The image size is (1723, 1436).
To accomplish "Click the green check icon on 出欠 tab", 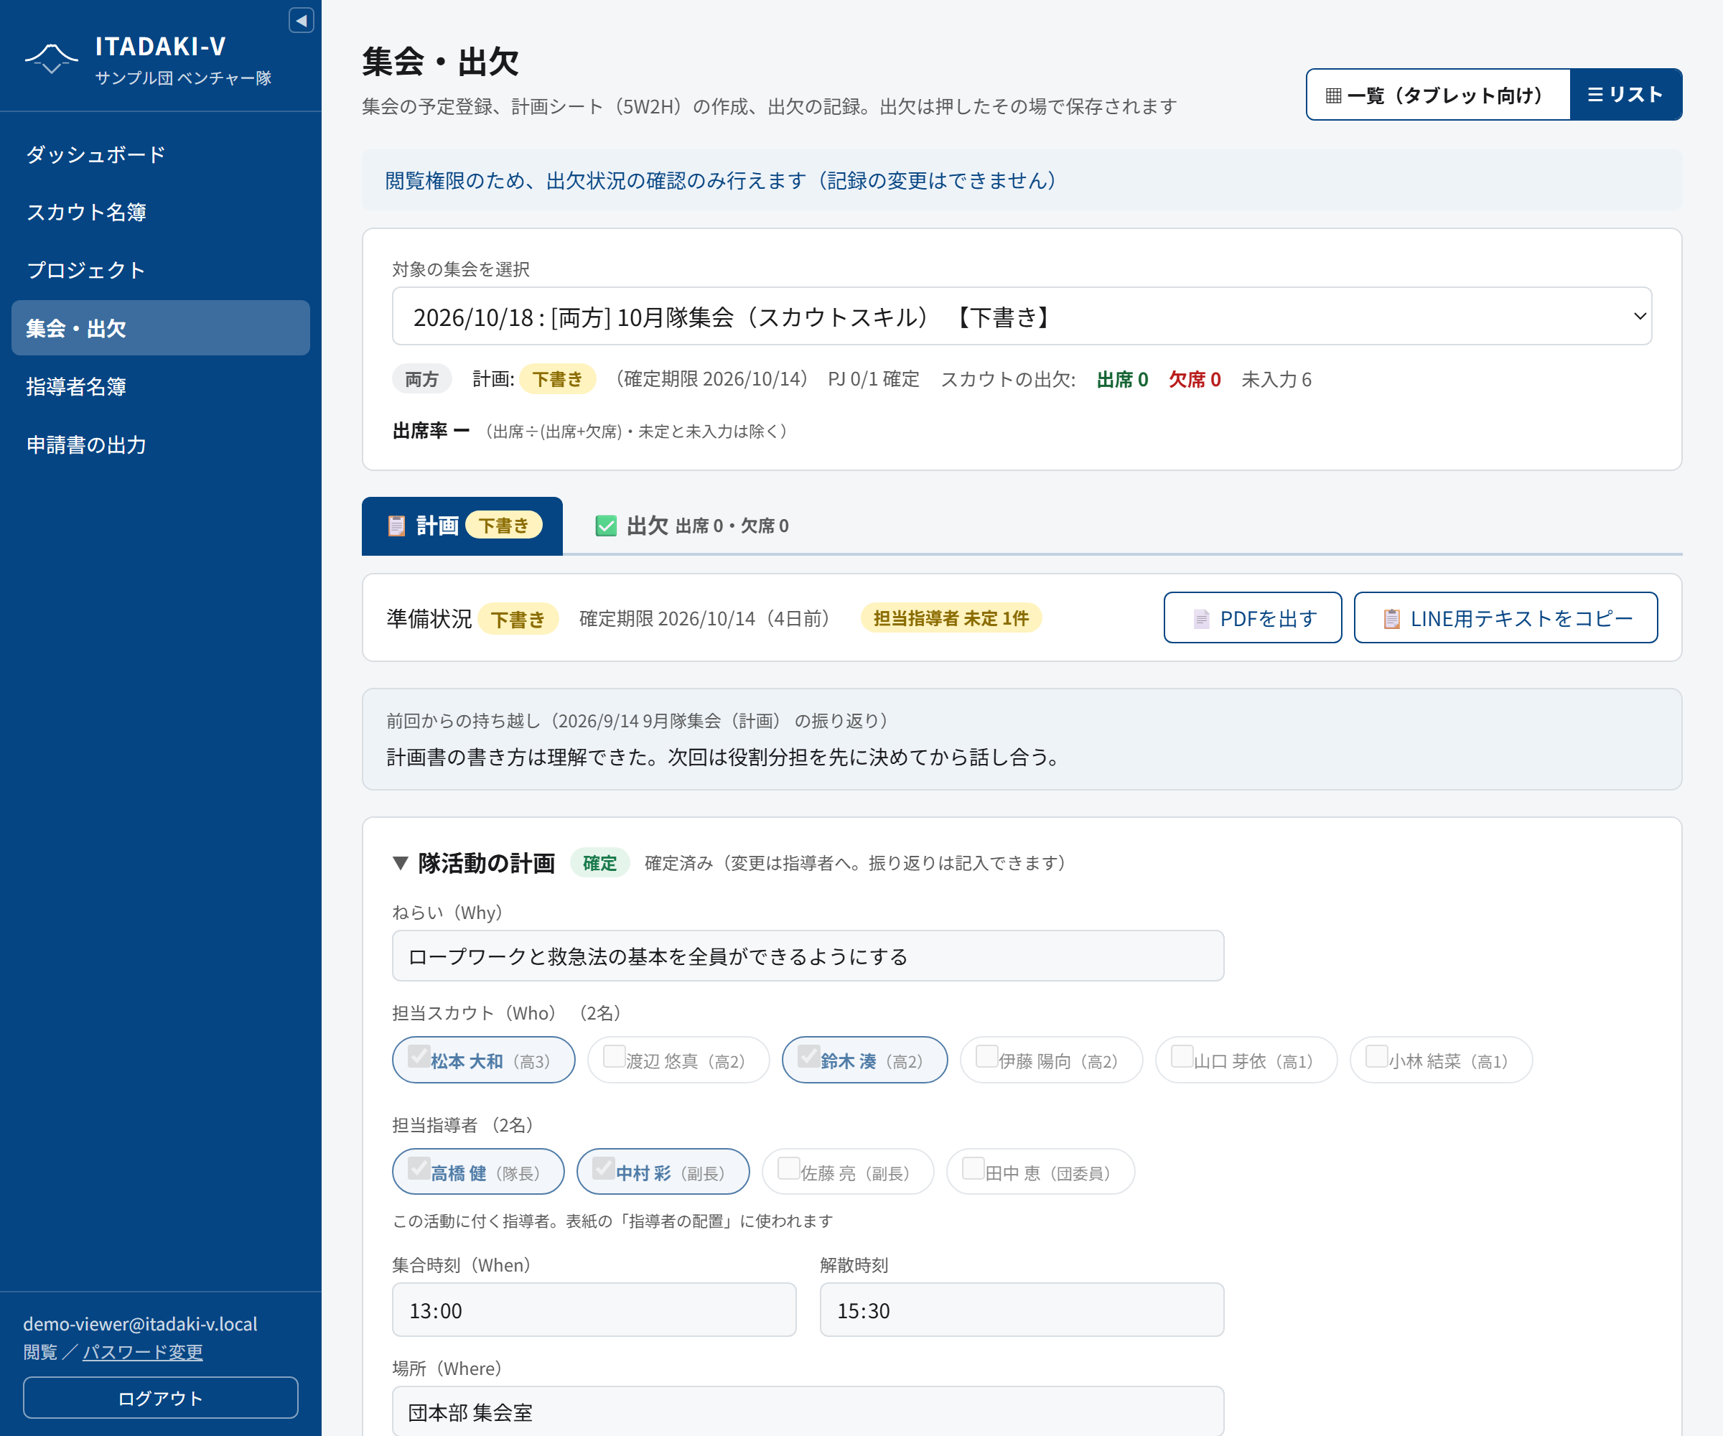I will (x=605, y=526).
